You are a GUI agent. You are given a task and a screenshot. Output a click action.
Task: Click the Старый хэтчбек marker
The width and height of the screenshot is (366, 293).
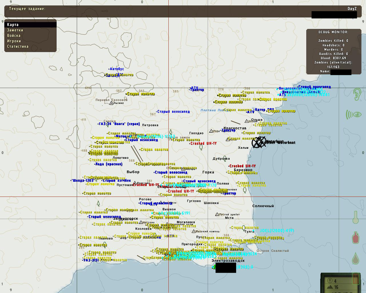pyautogui.click(x=116, y=181)
